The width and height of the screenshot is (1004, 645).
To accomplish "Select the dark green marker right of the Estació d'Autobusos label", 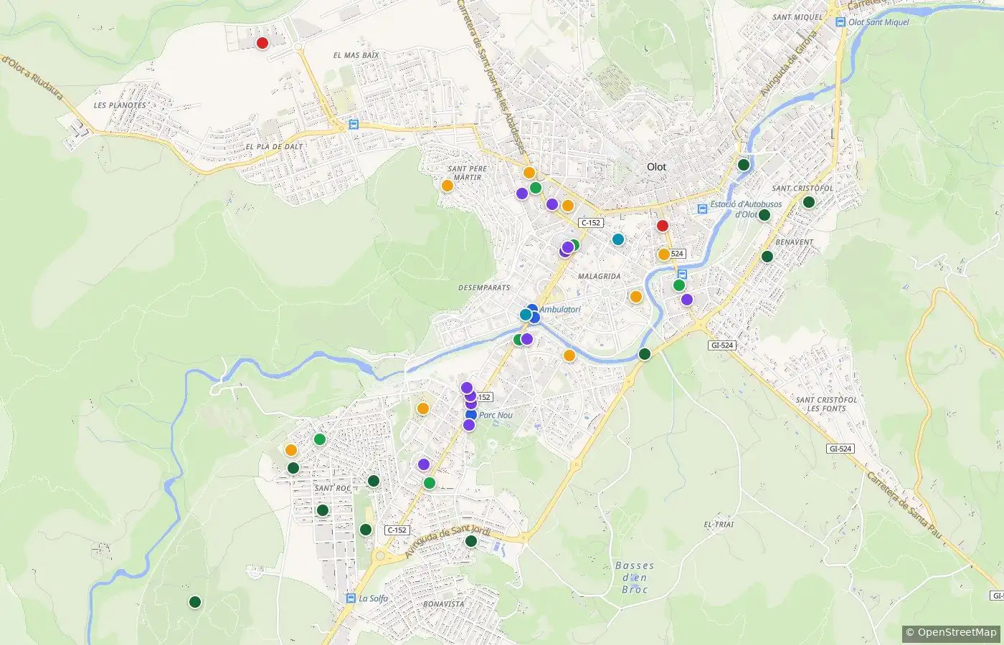I will pos(764,215).
